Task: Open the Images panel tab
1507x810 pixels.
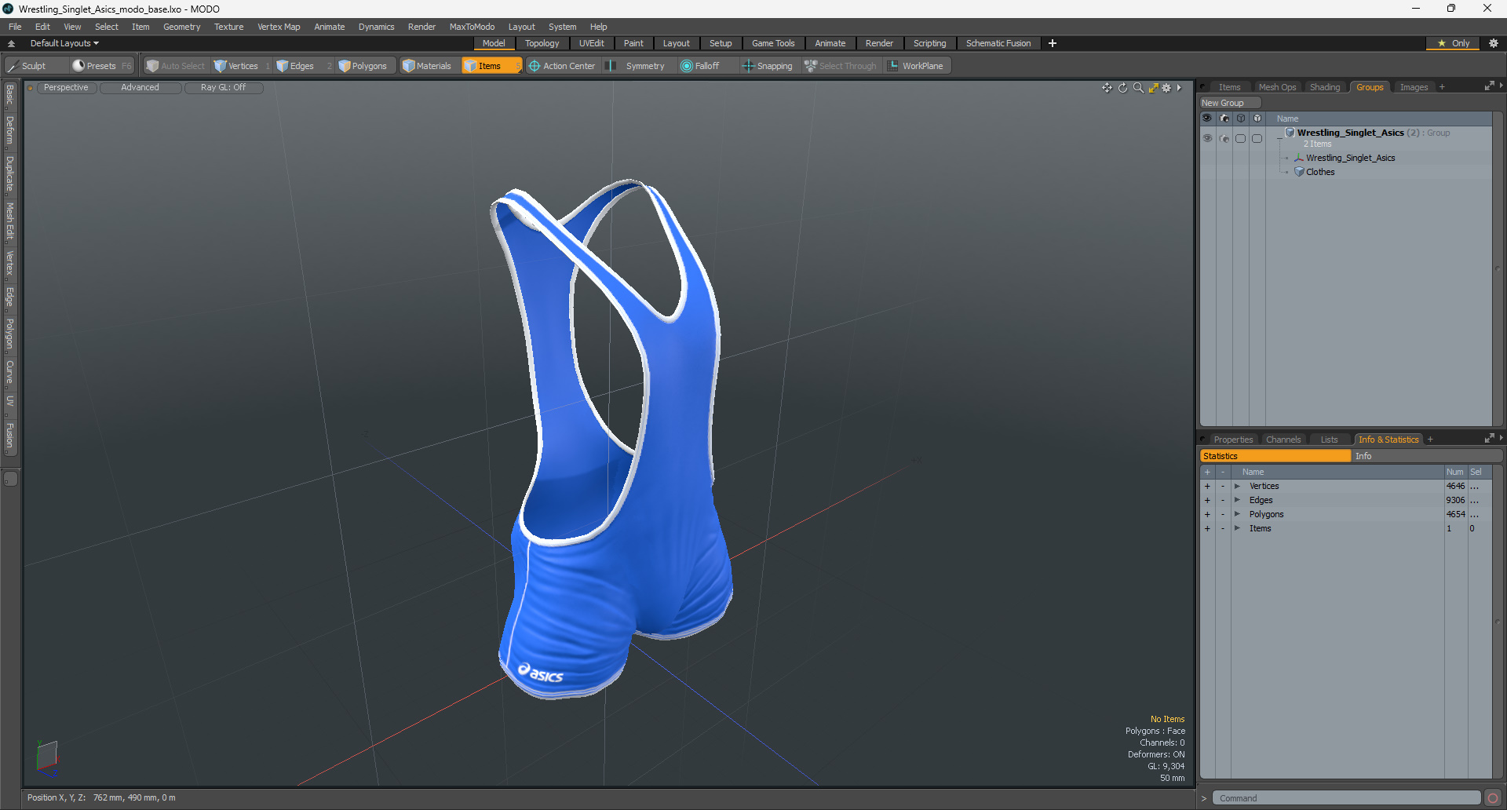Action: tap(1414, 87)
